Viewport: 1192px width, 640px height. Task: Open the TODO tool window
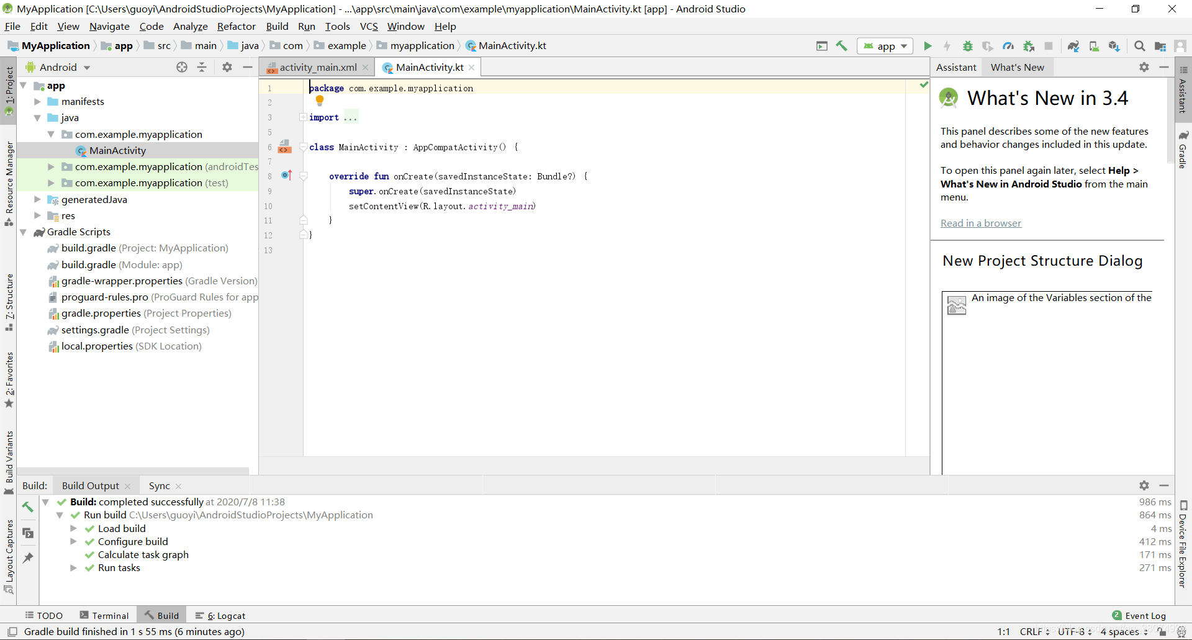[x=44, y=615]
